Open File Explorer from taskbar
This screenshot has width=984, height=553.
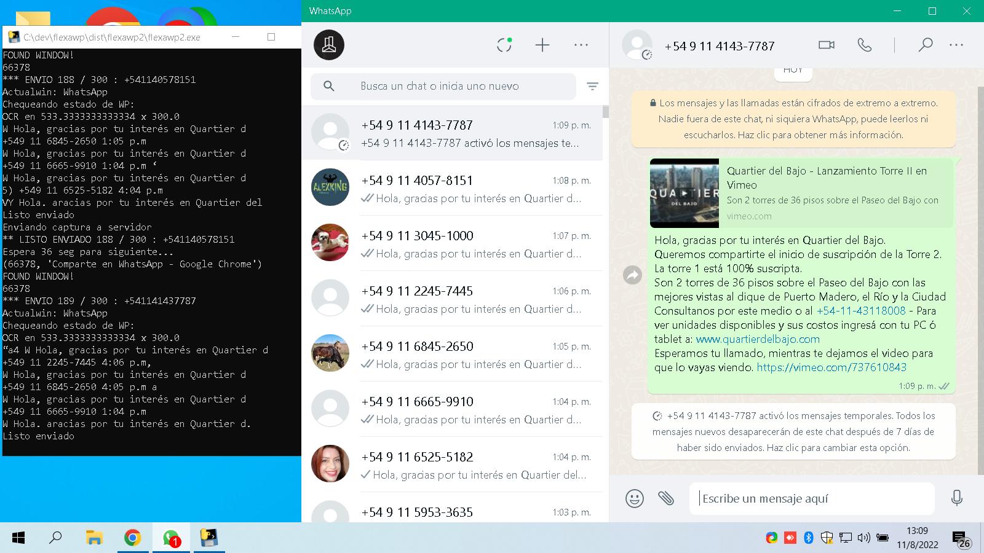coord(94,538)
